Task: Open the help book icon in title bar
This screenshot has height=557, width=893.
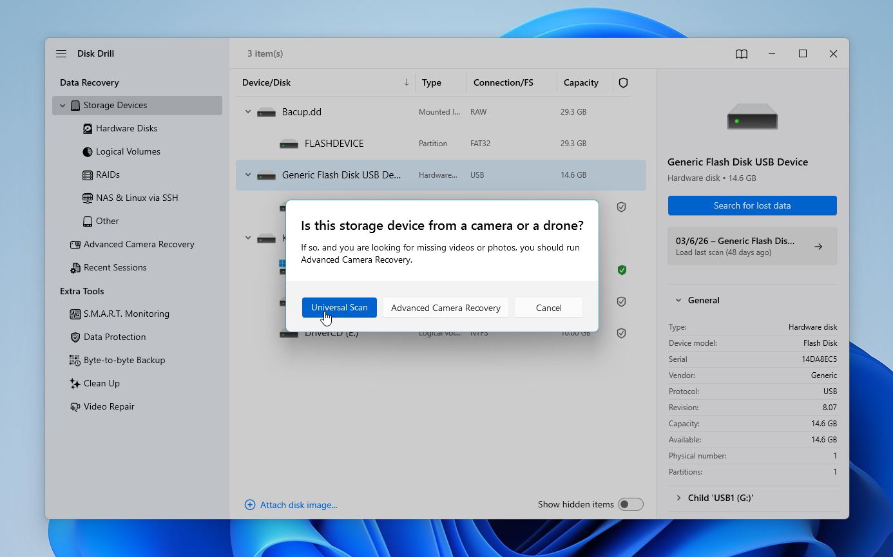Action: 742,54
